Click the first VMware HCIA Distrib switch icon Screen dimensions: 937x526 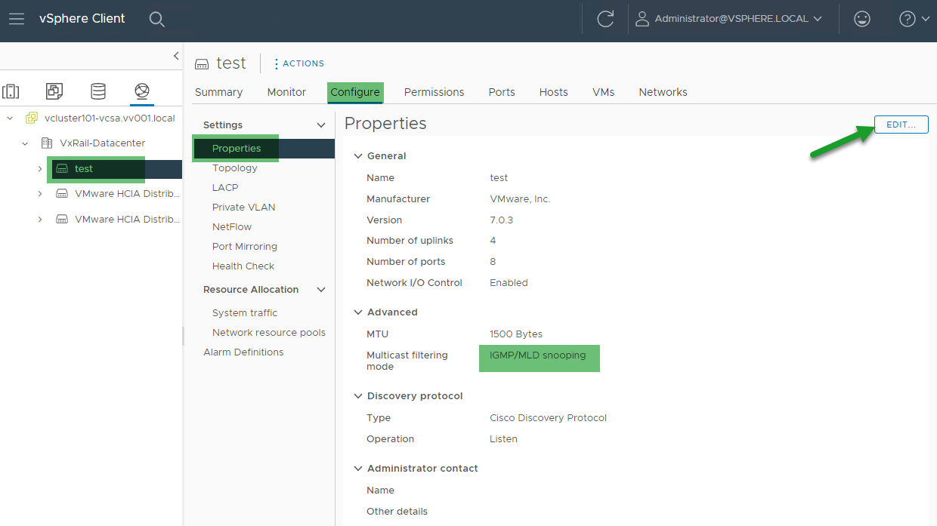pyautogui.click(x=62, y=194)
